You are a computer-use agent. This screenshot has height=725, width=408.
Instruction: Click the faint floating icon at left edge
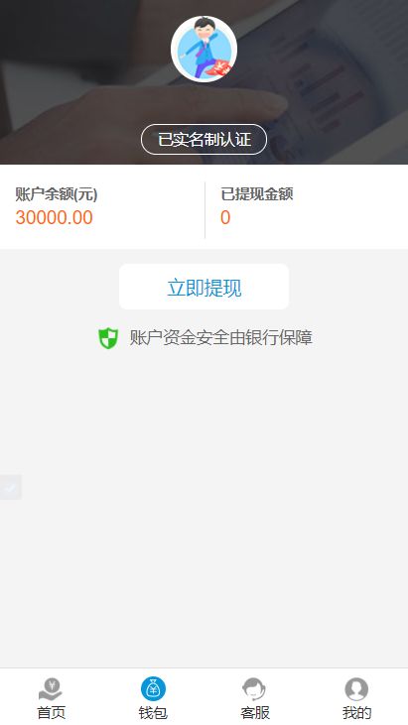(11, 487)
